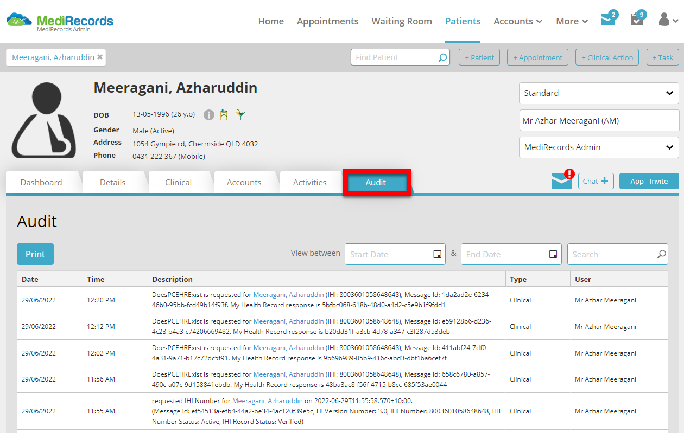Click the audit Search magnifier icon
This screenshot has width=684, height=433.
[x=662, y=254]
